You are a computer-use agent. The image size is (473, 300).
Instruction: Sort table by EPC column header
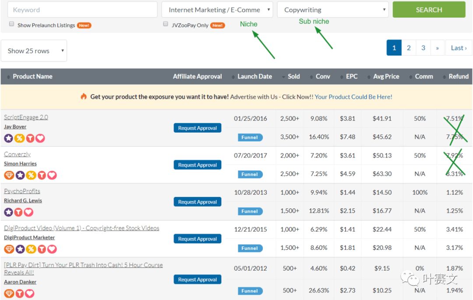352,76
